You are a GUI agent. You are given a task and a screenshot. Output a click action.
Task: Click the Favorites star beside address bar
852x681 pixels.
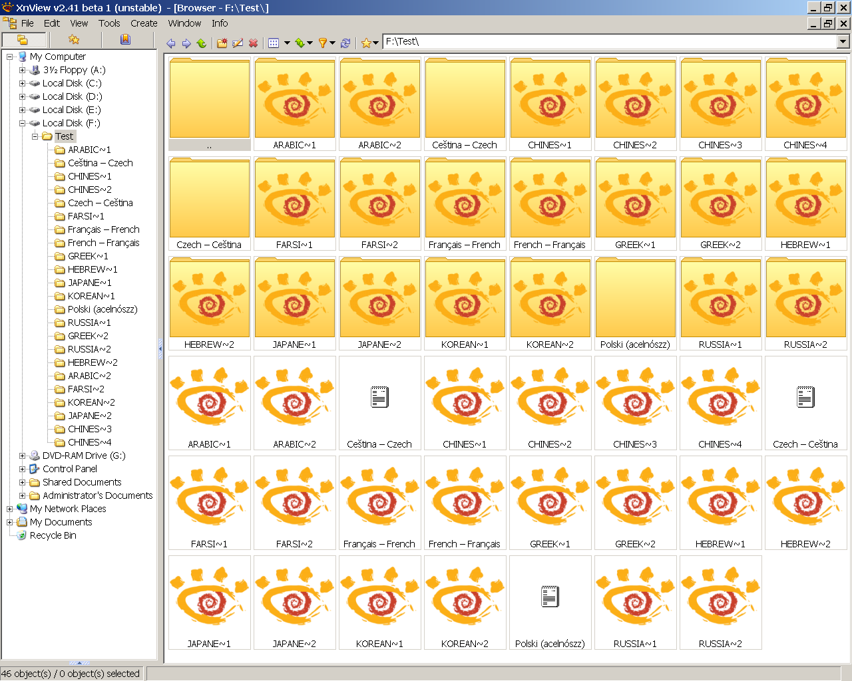366,43
